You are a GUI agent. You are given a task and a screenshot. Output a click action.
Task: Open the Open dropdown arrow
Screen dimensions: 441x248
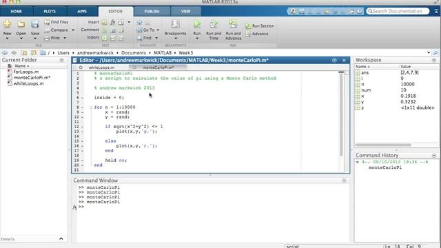21,38
